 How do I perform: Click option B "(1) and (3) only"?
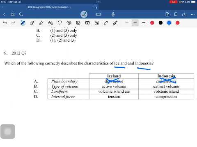pos(64,31)
